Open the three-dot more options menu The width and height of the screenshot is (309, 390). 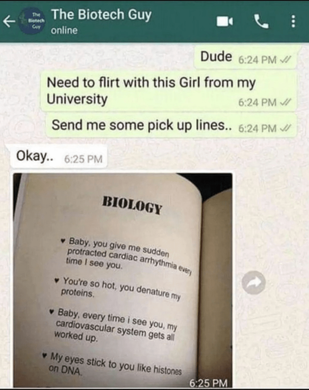click(x=293, y=21)
